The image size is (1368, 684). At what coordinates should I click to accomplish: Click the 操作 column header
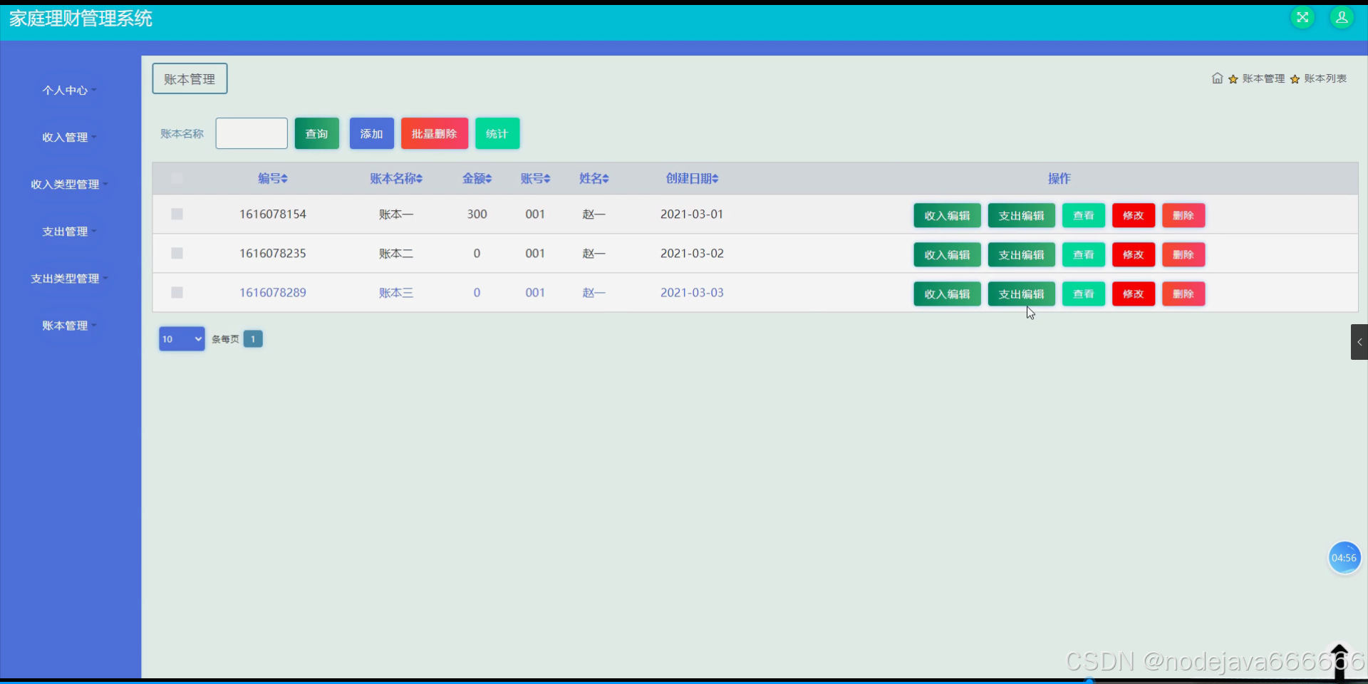(x=1059, y=179)
